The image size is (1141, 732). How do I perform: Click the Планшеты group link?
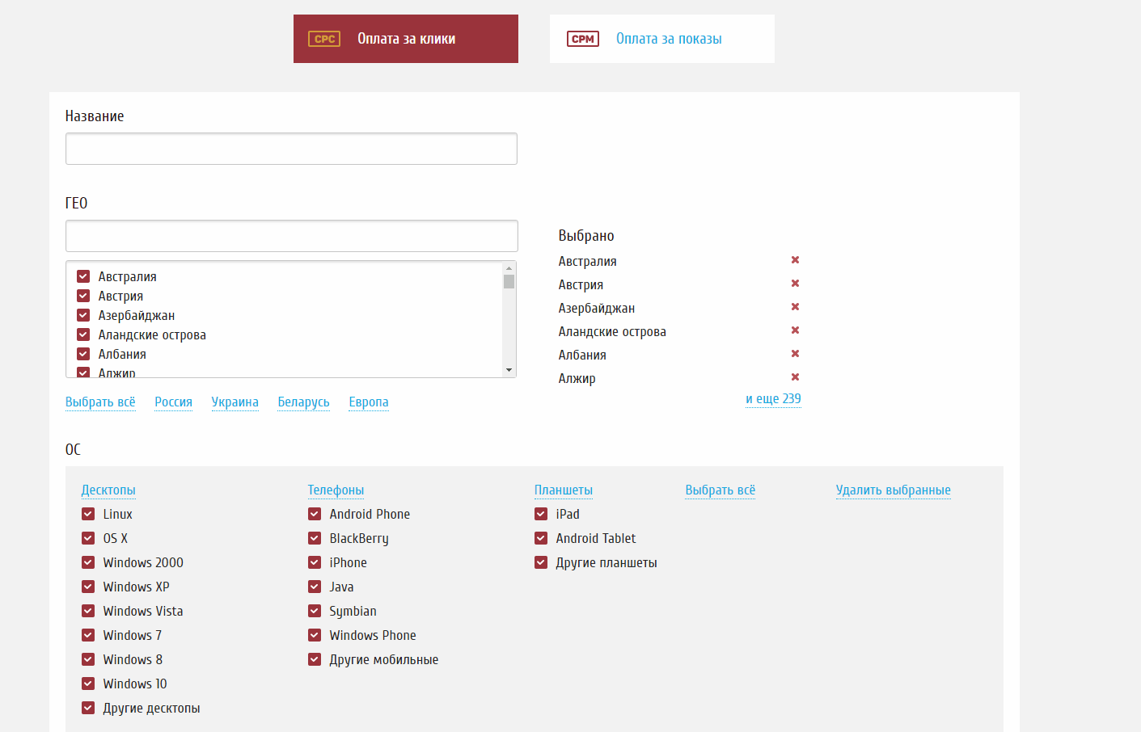coord(564,490)
